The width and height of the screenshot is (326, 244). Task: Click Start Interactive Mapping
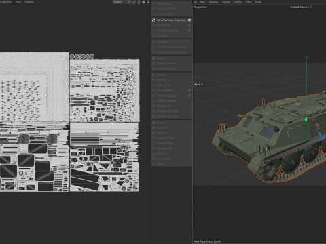[x=171, y=47]
